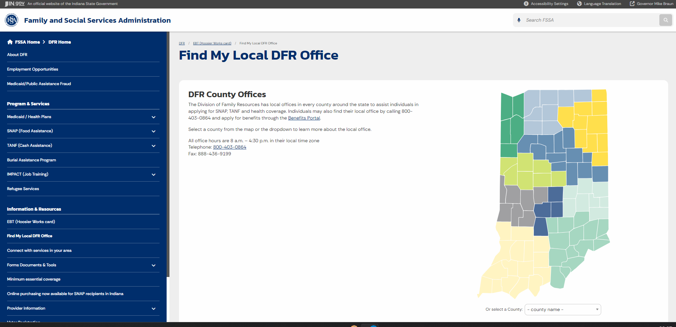Open About DFR sidebar item
Viewport: 676px width, 327px height.
pos(17,55)
